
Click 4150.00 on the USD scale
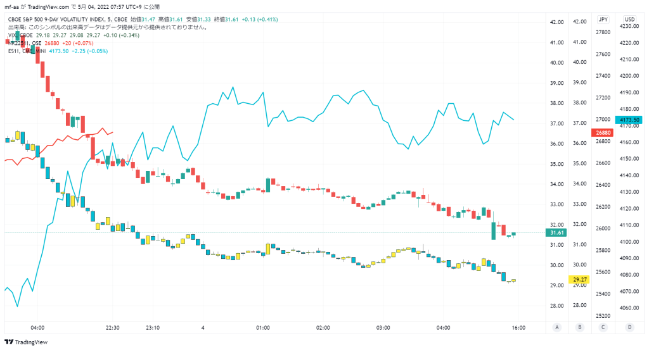click(629, 159)
